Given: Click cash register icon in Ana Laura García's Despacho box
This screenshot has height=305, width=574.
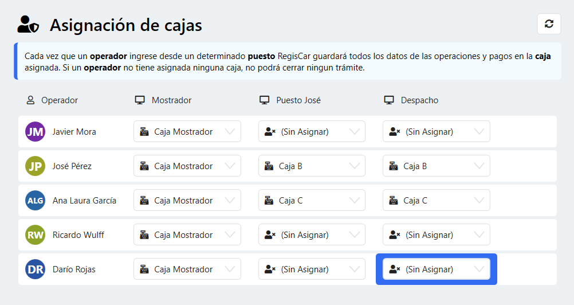Looking at the screenshot, I should click(x=393, y=201).
